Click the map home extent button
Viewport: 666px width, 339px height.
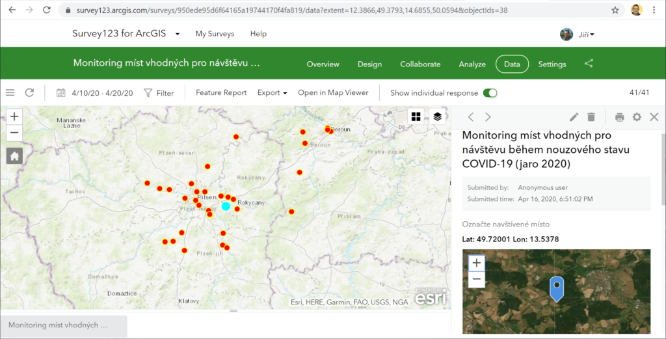pyautogui.click(x=14, y=156)
